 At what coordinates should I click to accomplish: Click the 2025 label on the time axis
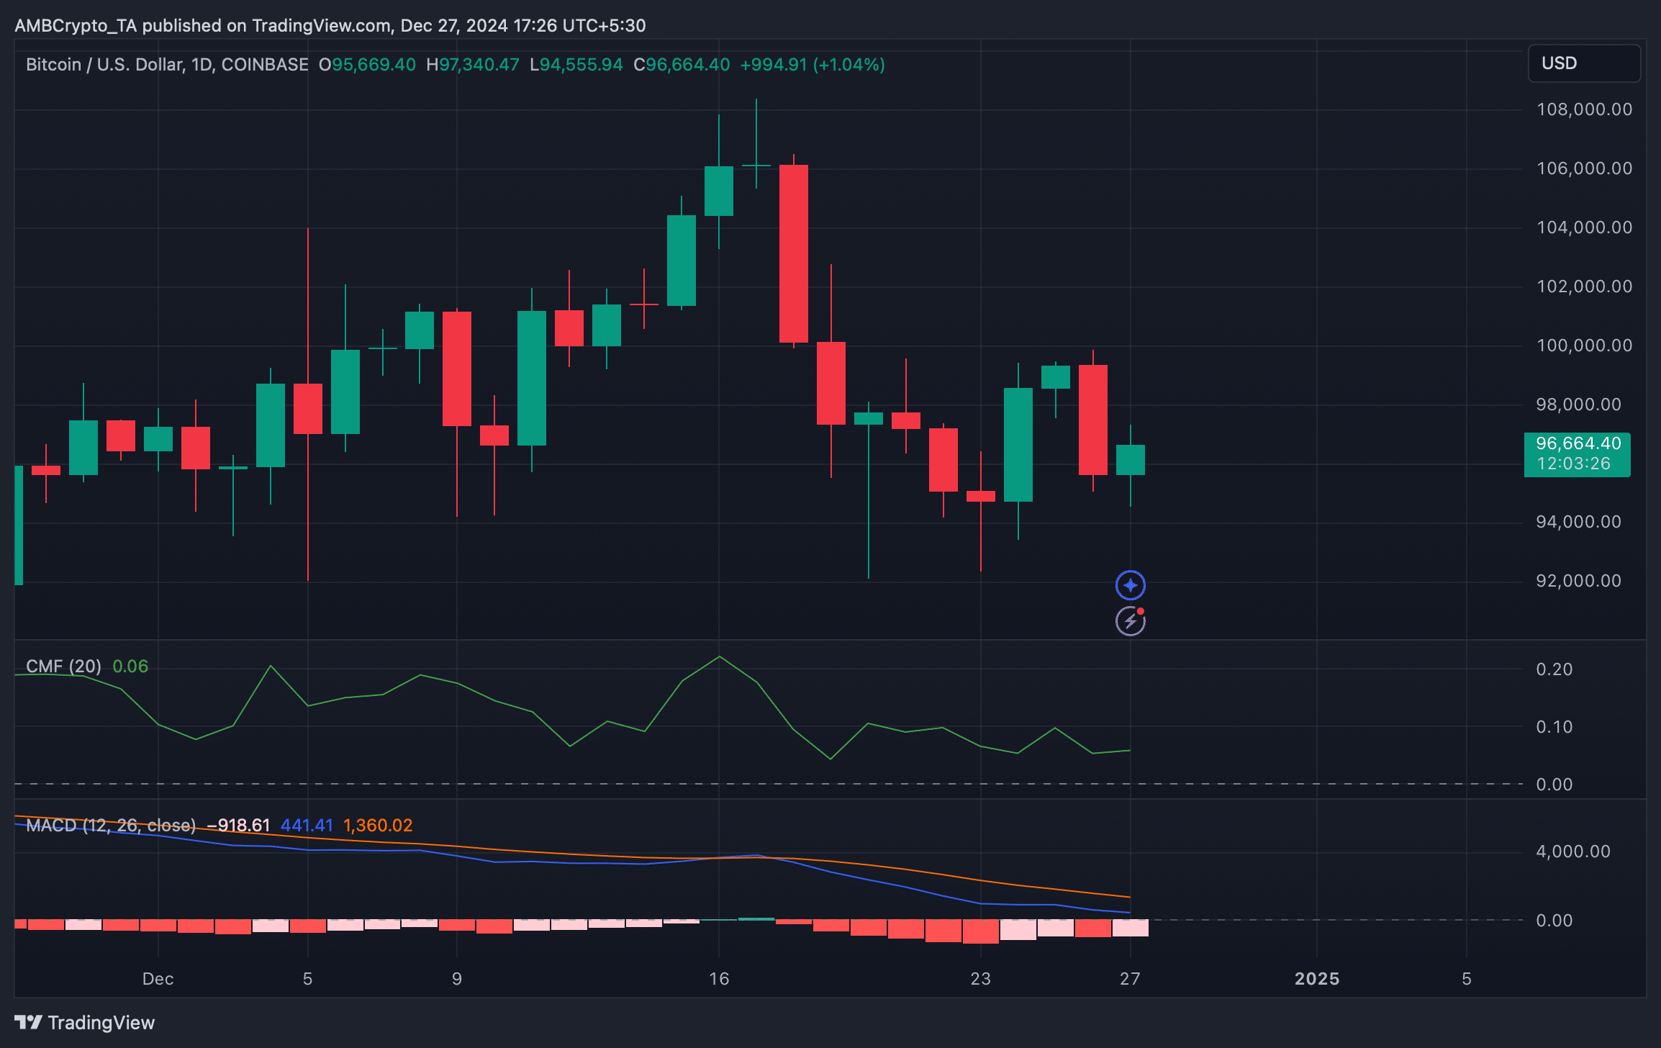click(x=1316, y=979)
